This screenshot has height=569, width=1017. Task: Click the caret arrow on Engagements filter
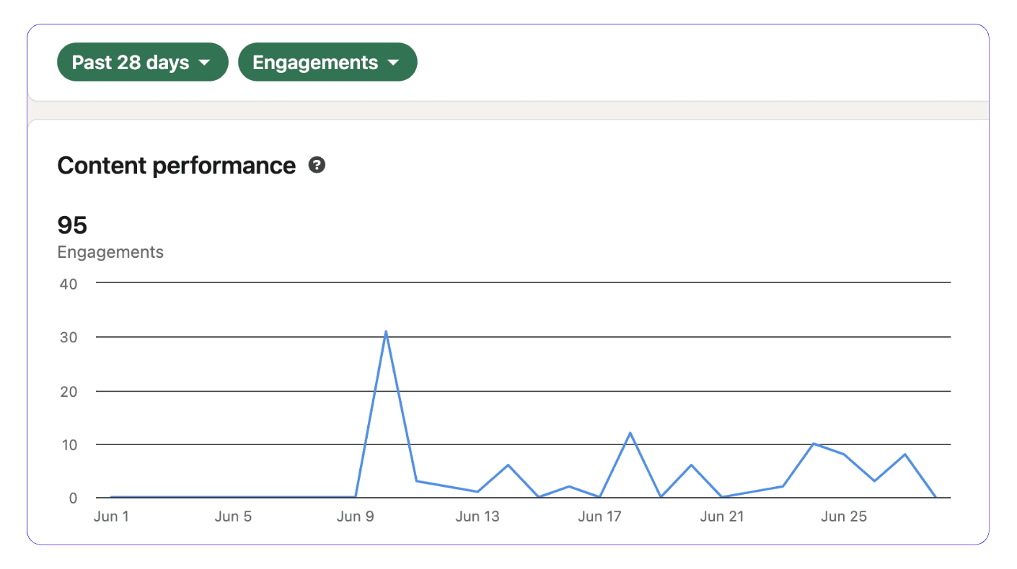(x=393, y=63)
